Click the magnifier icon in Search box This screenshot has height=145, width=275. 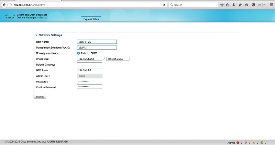coord(172,5)
